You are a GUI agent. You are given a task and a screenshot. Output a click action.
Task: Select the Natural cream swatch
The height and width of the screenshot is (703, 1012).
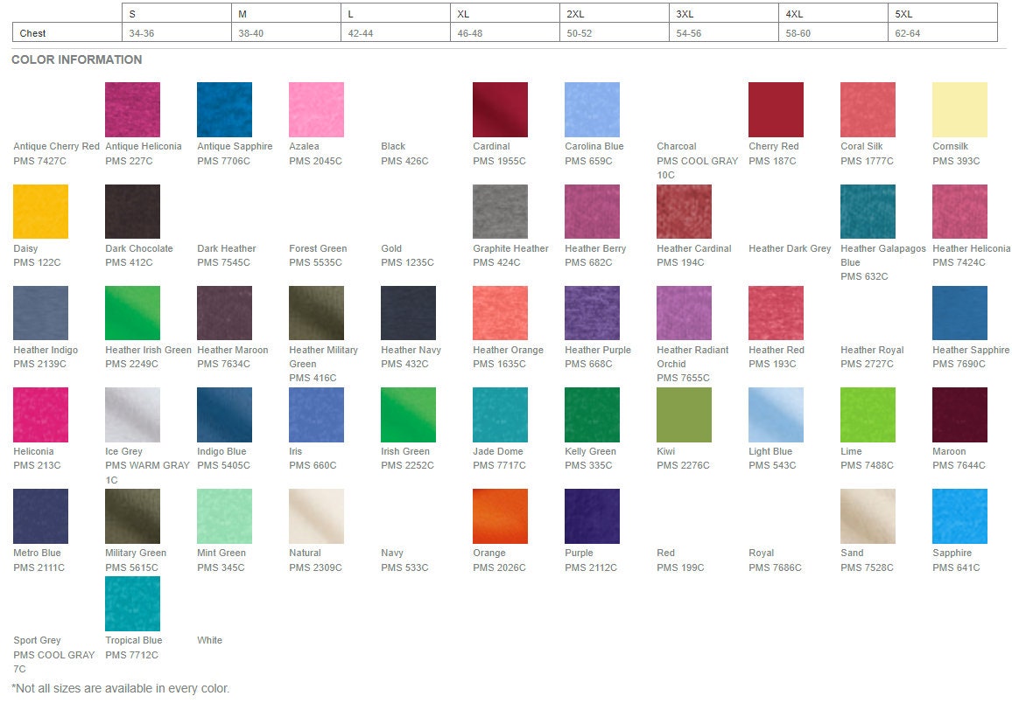316,516
